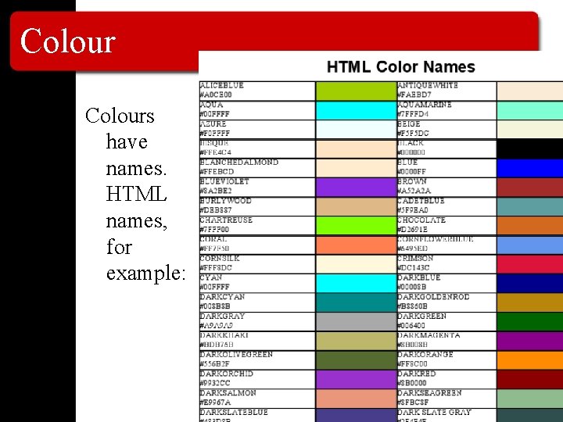The height and width of the screenshot is (422, 563).
Task: Choose the DARKCYAN teal swatch
Action: (x=357, y=303)
